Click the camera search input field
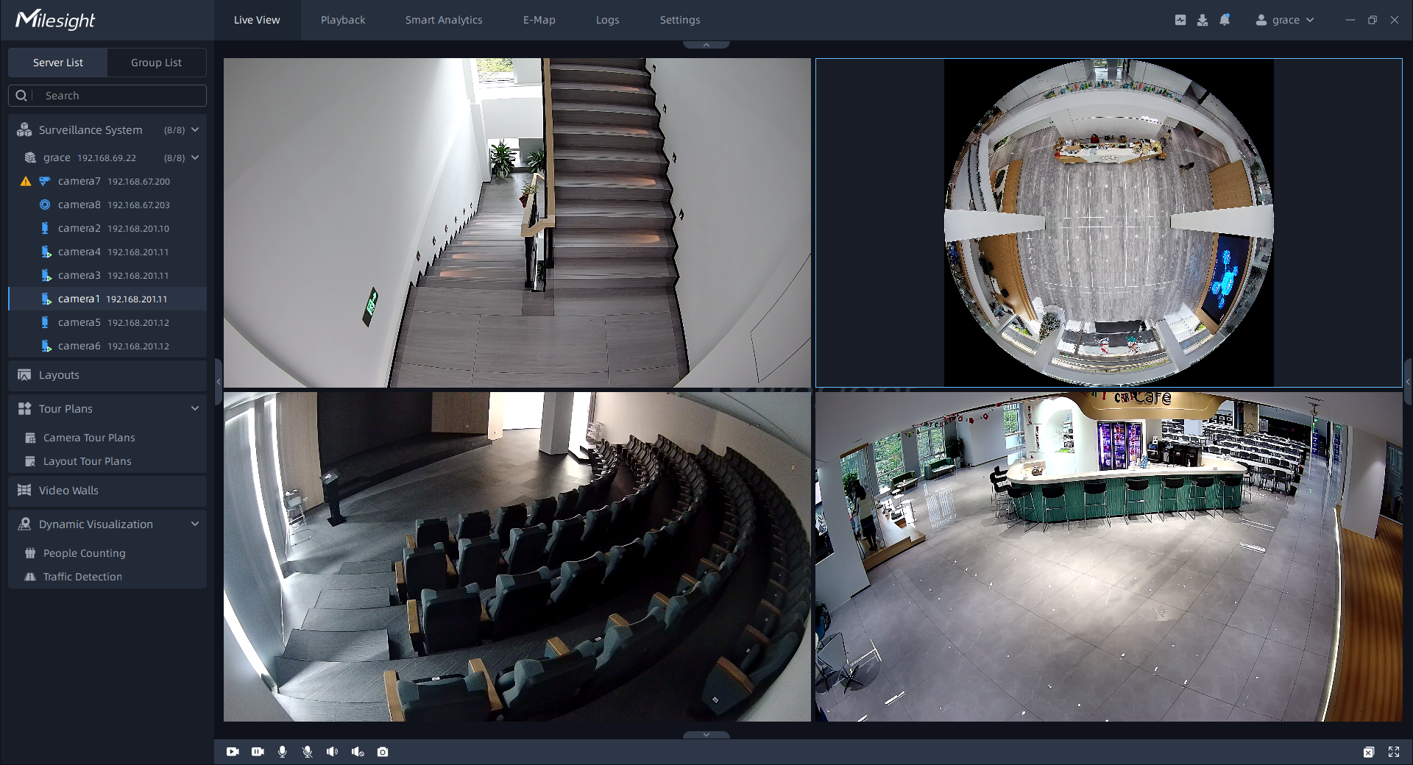 pos(107,96)
